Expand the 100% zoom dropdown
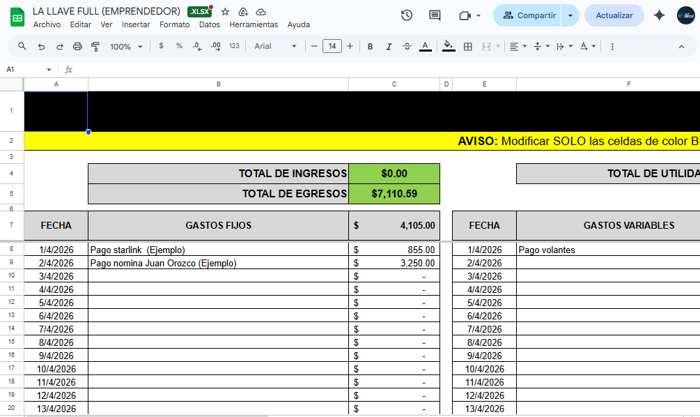700x417 pixels. coord(125,46)
